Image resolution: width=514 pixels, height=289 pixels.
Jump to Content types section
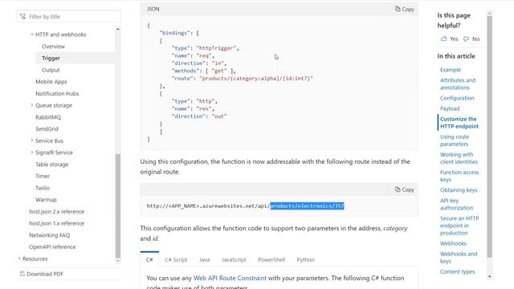pos(457,271)
